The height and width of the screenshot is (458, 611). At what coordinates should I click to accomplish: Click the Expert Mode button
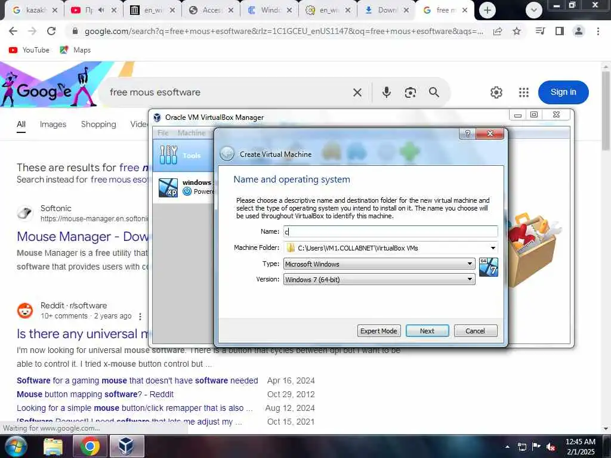pyautogui.click(x=378, y=330)
